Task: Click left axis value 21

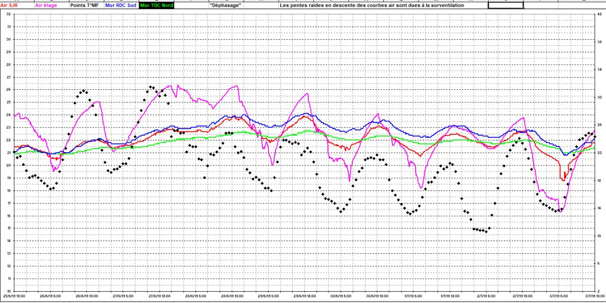Action: [9, 153]
